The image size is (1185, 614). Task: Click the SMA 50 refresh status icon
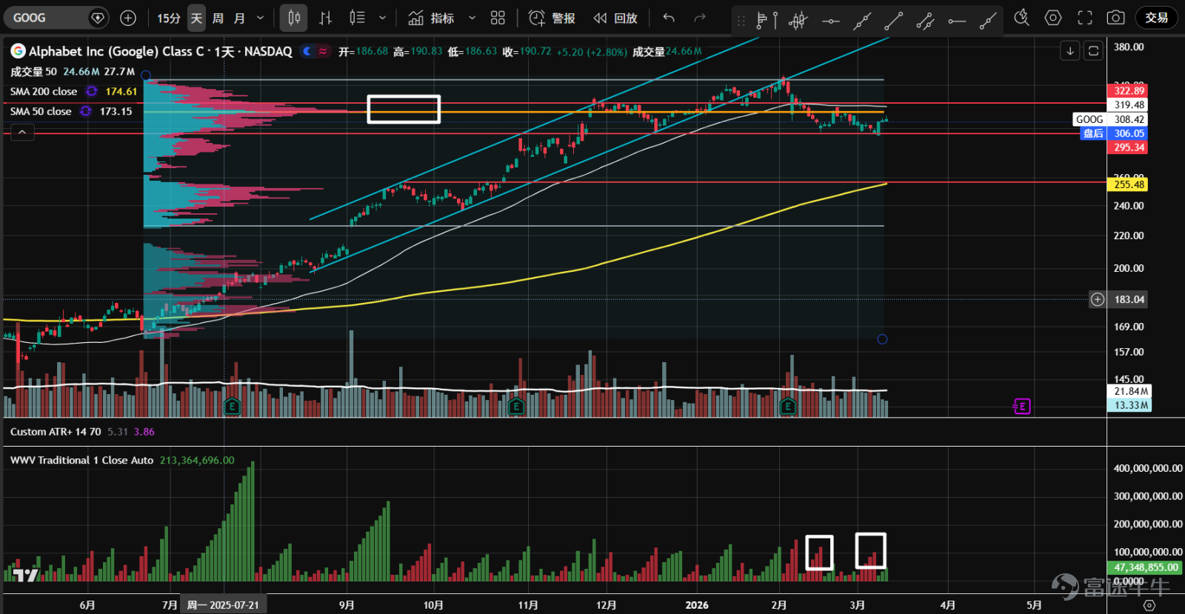coord(86,112)
